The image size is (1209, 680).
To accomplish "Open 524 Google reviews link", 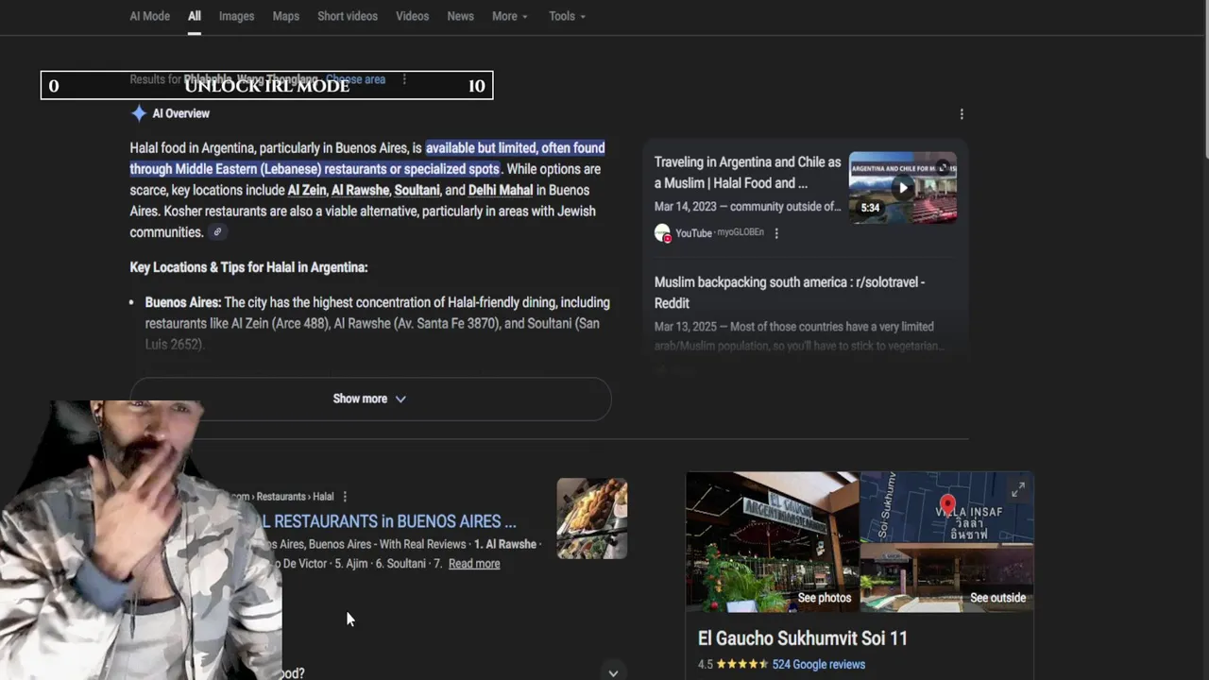I will pos(819,665).
